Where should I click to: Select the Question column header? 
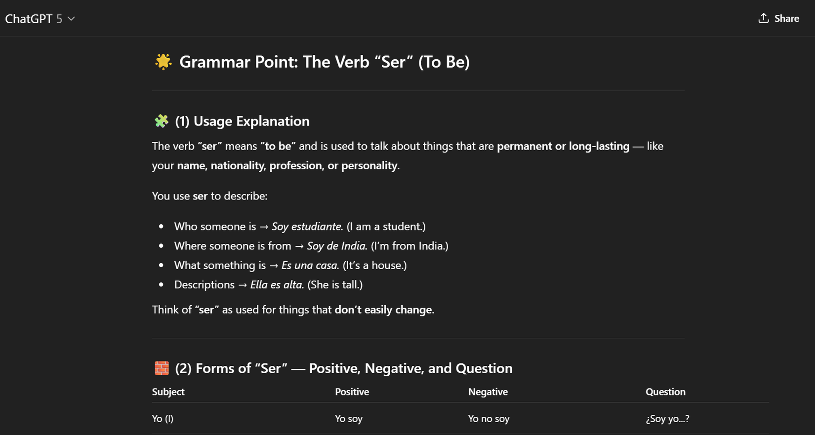point(665,392)
